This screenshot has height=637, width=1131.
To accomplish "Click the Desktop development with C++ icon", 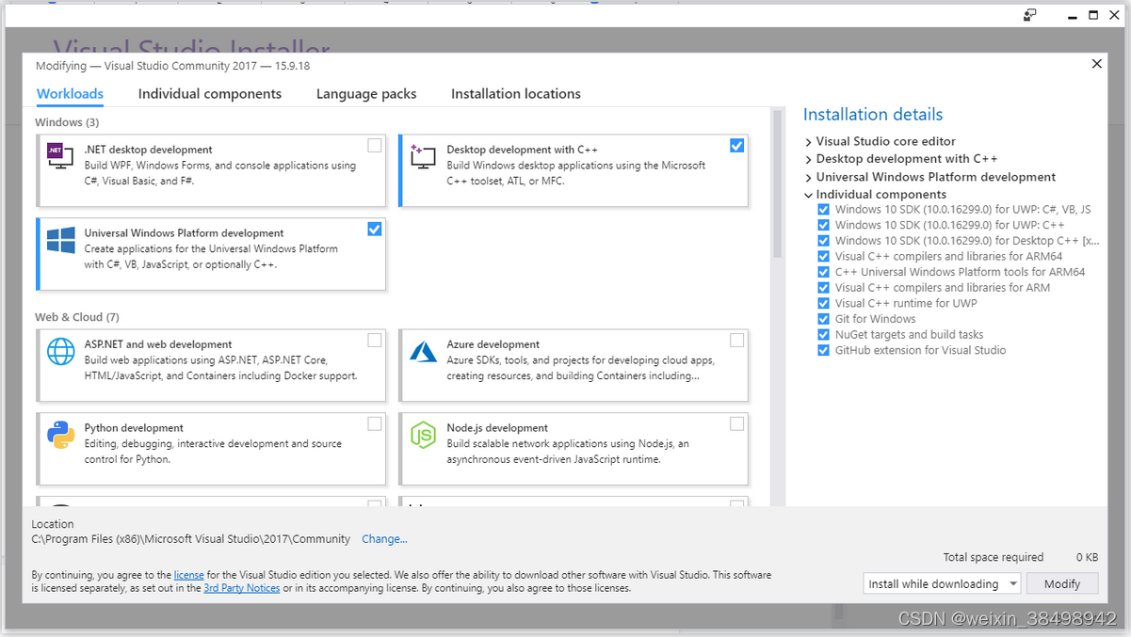I will 423,156.
